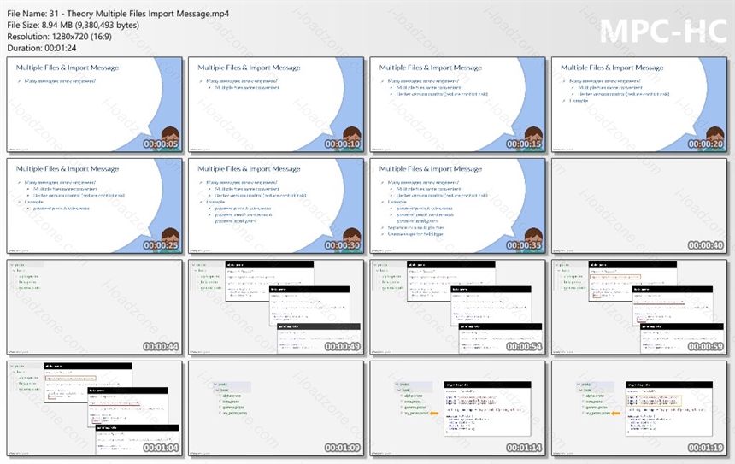735x464 pixels.
Task: Click the File Name text line
Action: [x=118, y=14]
